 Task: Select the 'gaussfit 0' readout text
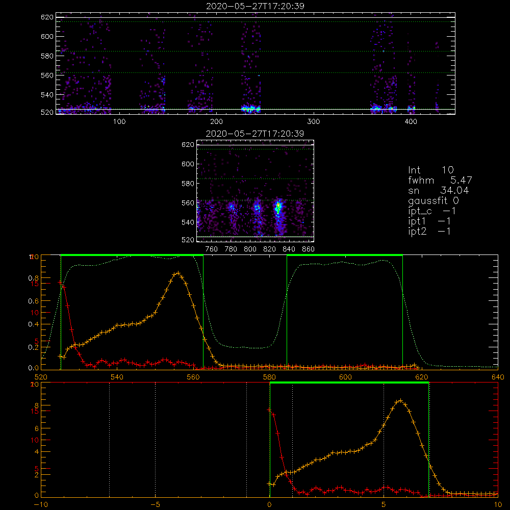[x=433, y=200]
